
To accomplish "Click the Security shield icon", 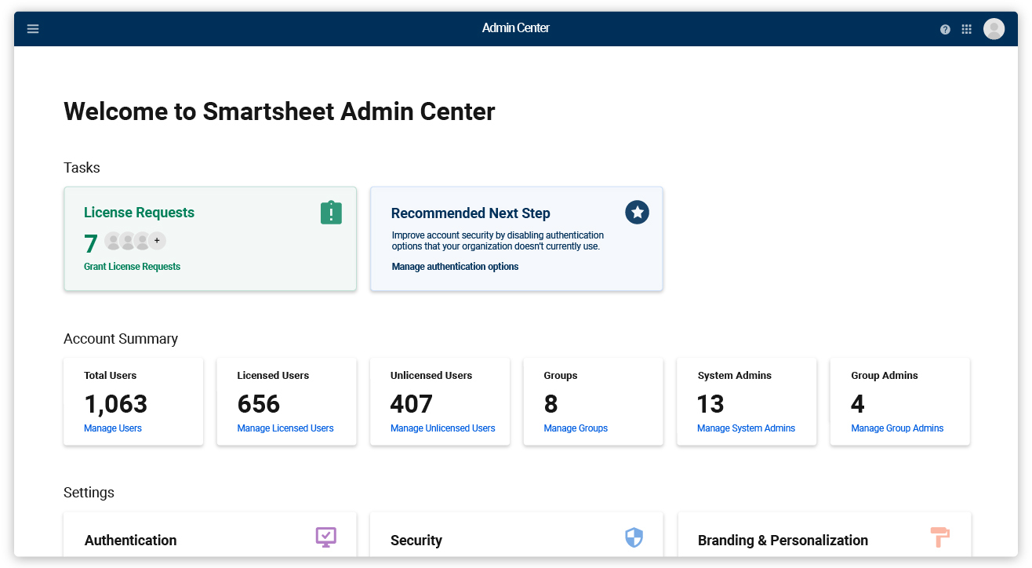I will point(632,537).
